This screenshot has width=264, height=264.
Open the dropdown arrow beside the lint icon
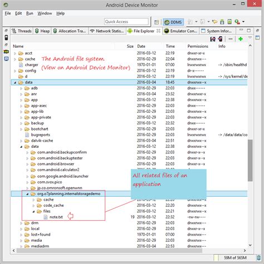pyautogui.click(x=243, y=22)
